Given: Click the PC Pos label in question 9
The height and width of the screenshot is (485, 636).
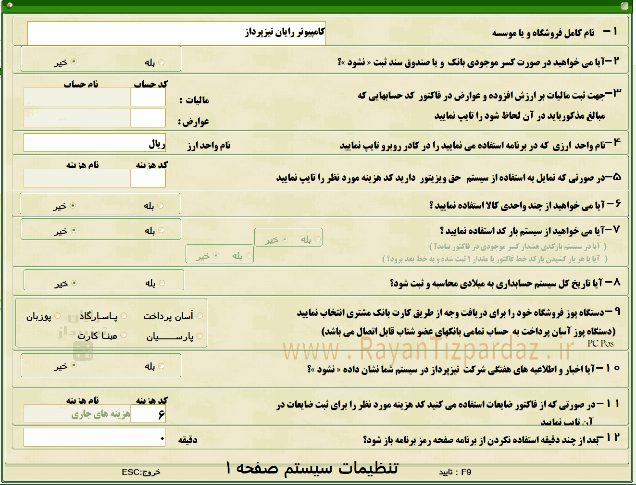Looking at the screenshot, I should (600, 343).
